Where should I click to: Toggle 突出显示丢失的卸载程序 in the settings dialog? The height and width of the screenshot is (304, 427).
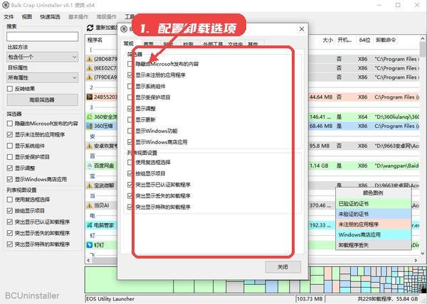pyautogui.click(x=130, y=196)
